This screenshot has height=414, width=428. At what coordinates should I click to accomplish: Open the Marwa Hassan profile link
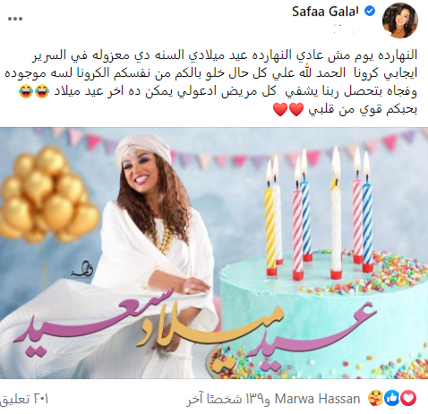[x=317, y=399]
